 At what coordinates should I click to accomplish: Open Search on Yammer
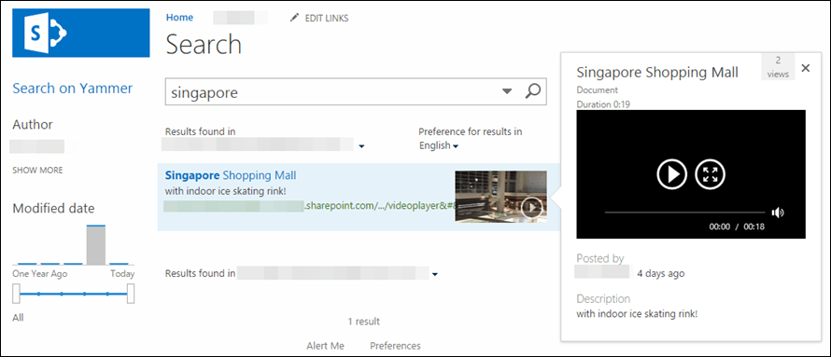[73, 88]
